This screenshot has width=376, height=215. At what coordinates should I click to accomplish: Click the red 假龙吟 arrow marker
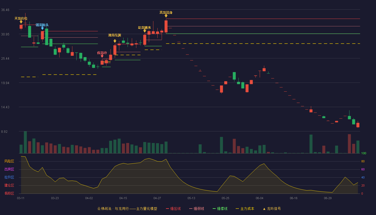102,56
